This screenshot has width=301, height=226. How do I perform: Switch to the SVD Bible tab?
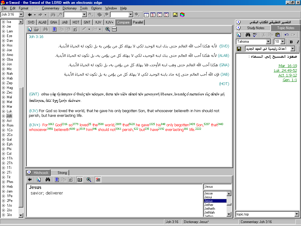point(31,22)
